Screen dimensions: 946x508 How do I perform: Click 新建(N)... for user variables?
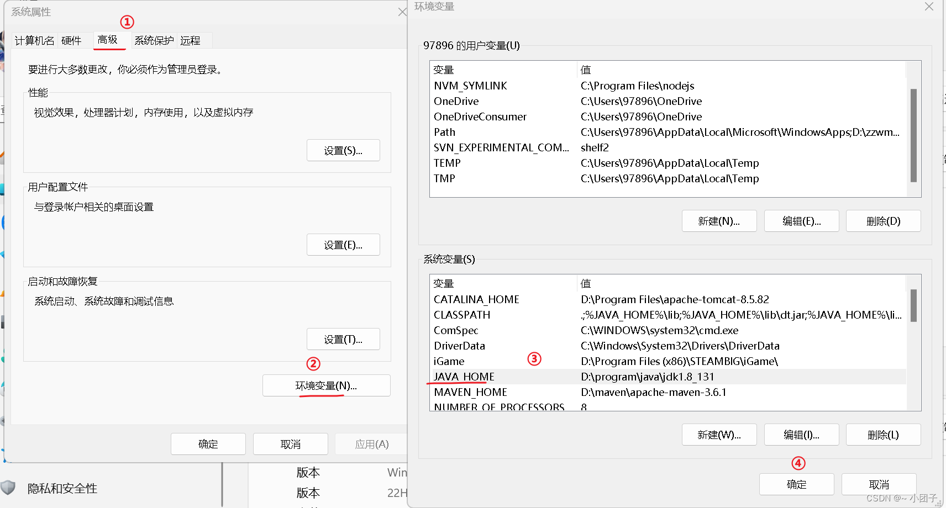(719, 221)
